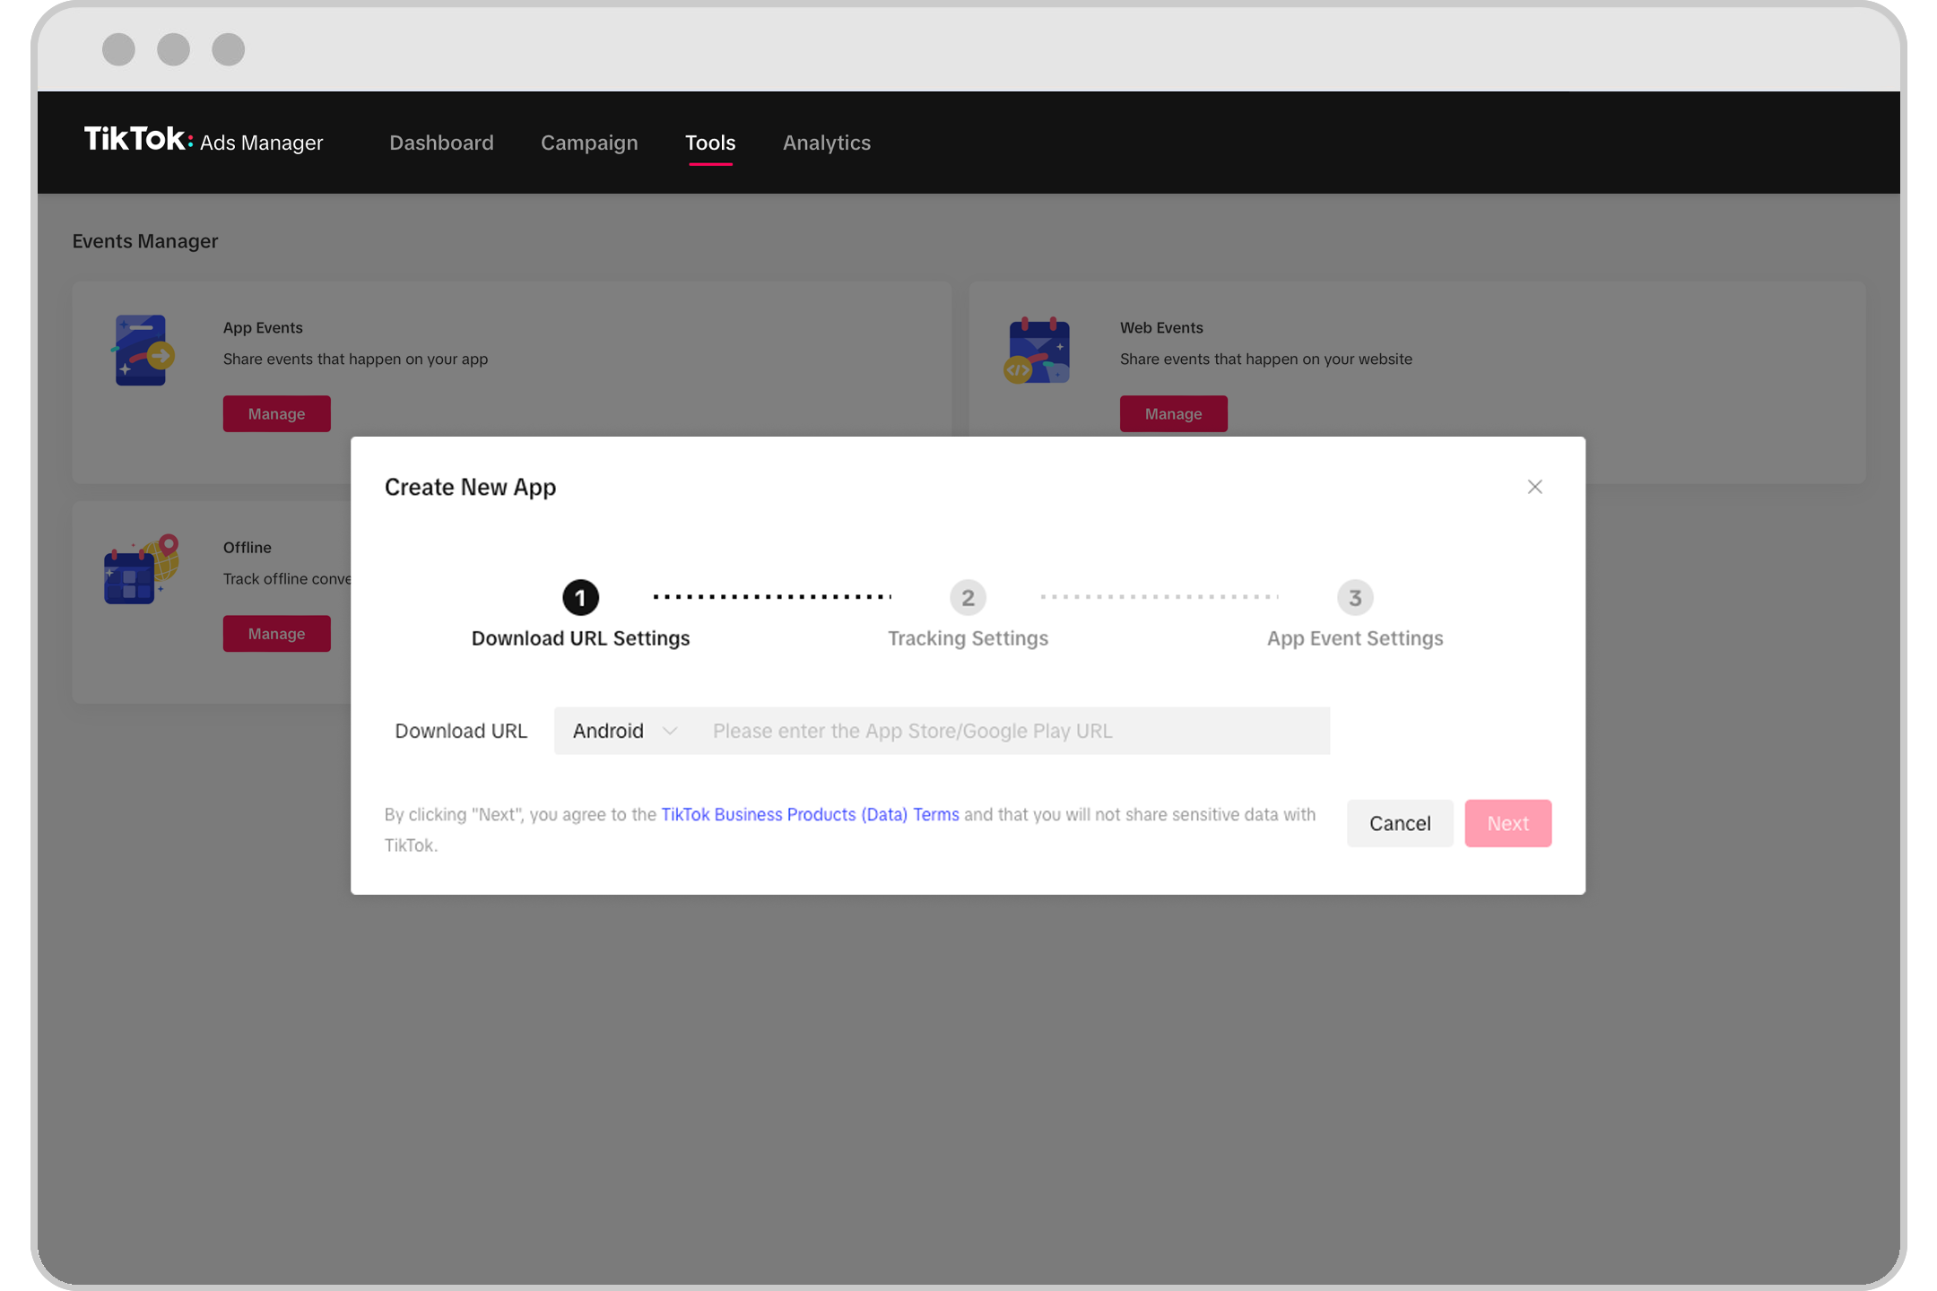Click step 3 App Event Settings indicator
The width and height of the screenshot is (1937, 1291).
click(x=1353, y=596)
